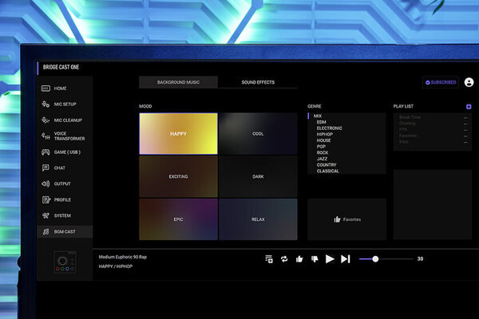479x319 pixels.
Task: Click the Subscribed button
Action: (x=441, y=82)
